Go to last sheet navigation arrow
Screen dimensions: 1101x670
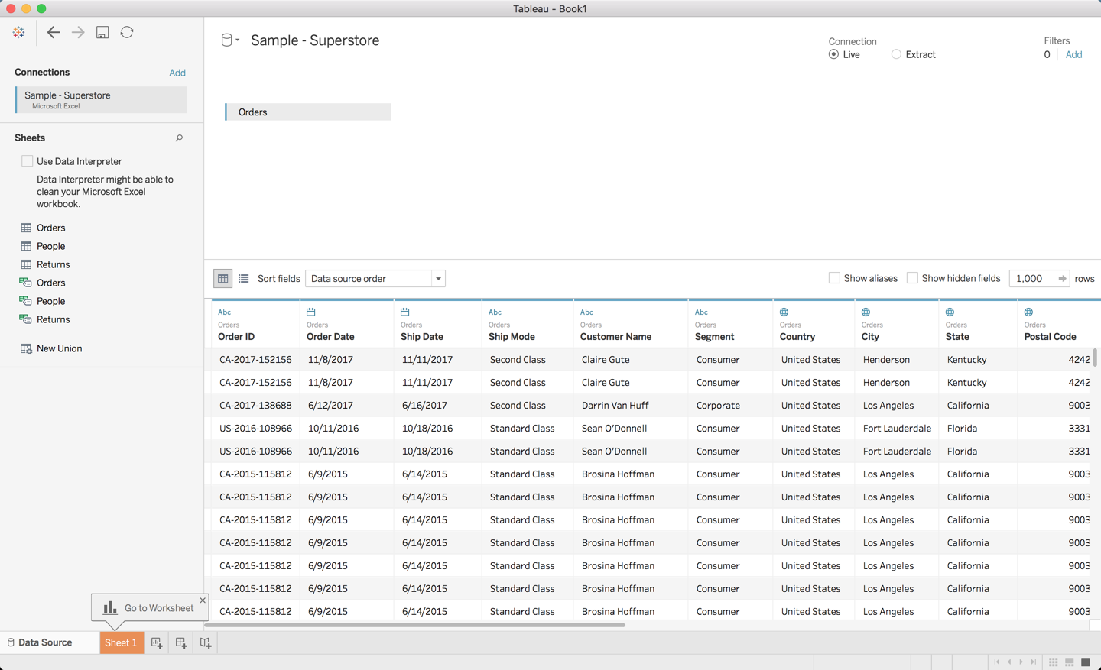pos(1034,662)
